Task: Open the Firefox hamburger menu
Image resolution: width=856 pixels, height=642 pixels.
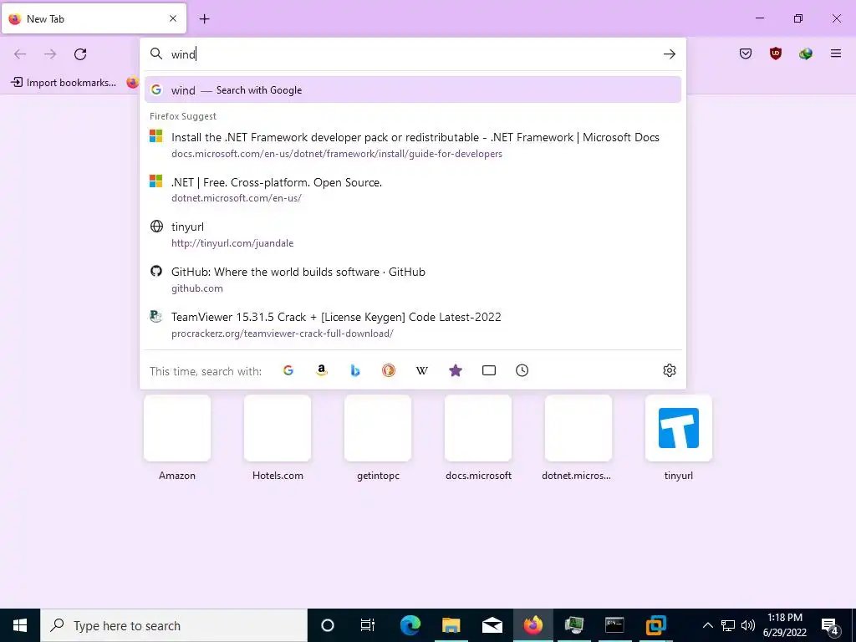Action: pos(836,53)
